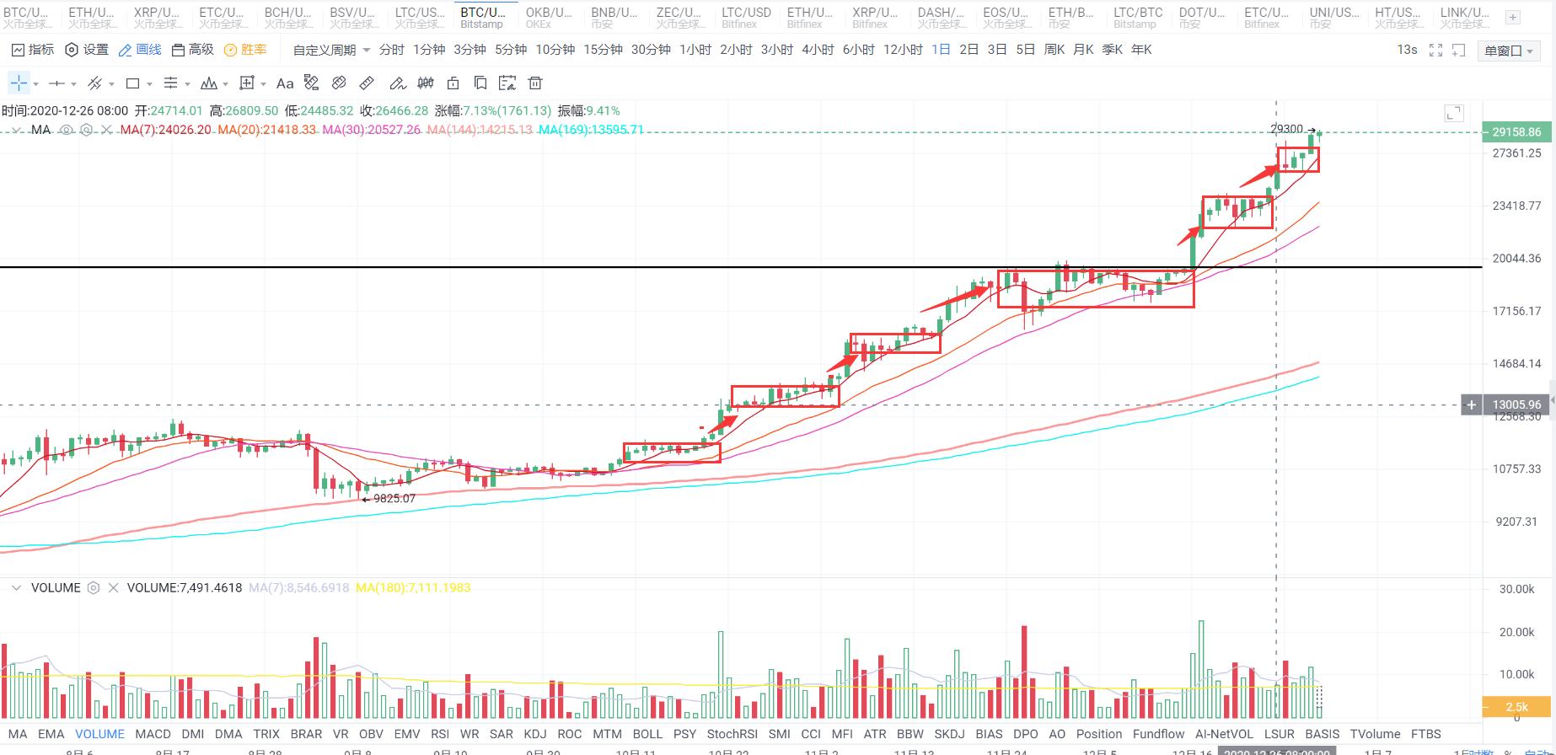The width and height of the screenshot is (1556, 755).
Task: Open the VOLUME indicator settings gear
Action: [94, 588]
